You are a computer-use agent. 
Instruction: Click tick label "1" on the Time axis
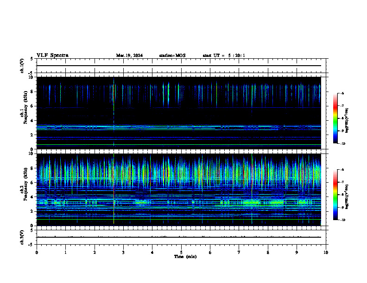coord(65,252)
